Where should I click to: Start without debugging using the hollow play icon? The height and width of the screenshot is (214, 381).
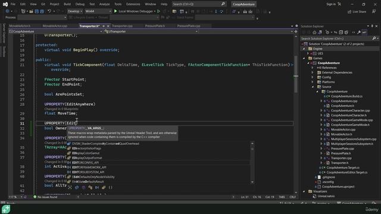click(x=159, y=11)
